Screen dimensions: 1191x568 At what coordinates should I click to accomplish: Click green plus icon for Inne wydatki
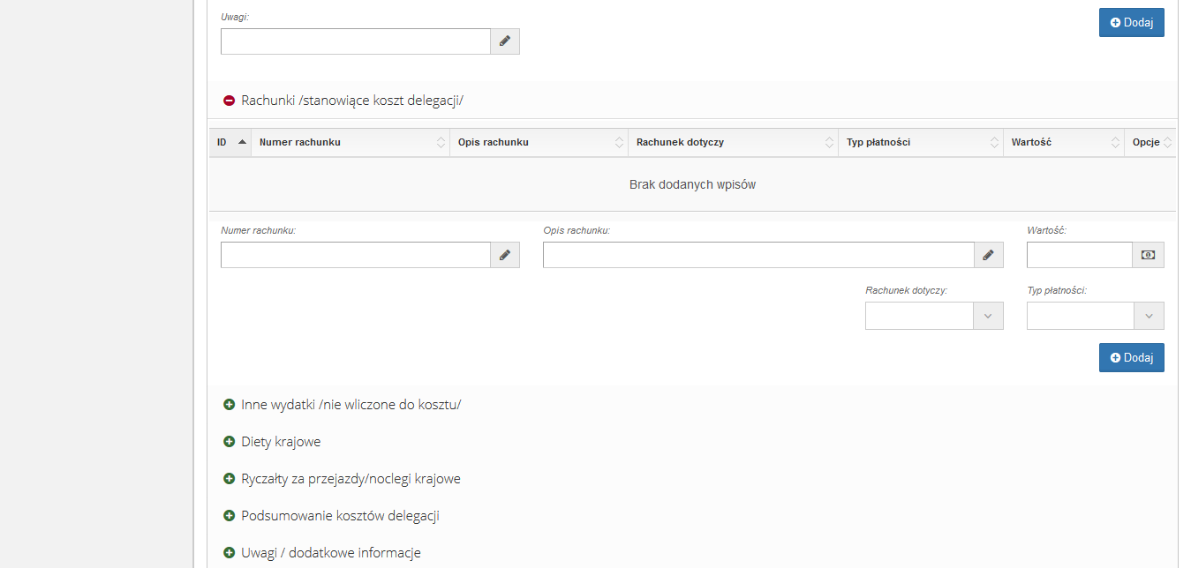(x=230, y=405)
